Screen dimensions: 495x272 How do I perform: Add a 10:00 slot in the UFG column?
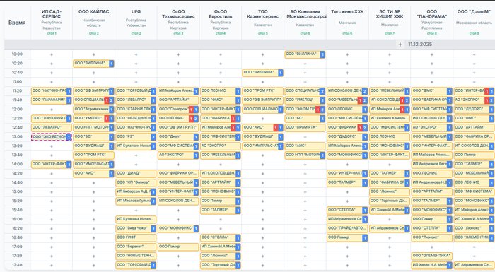click(136, 54)
